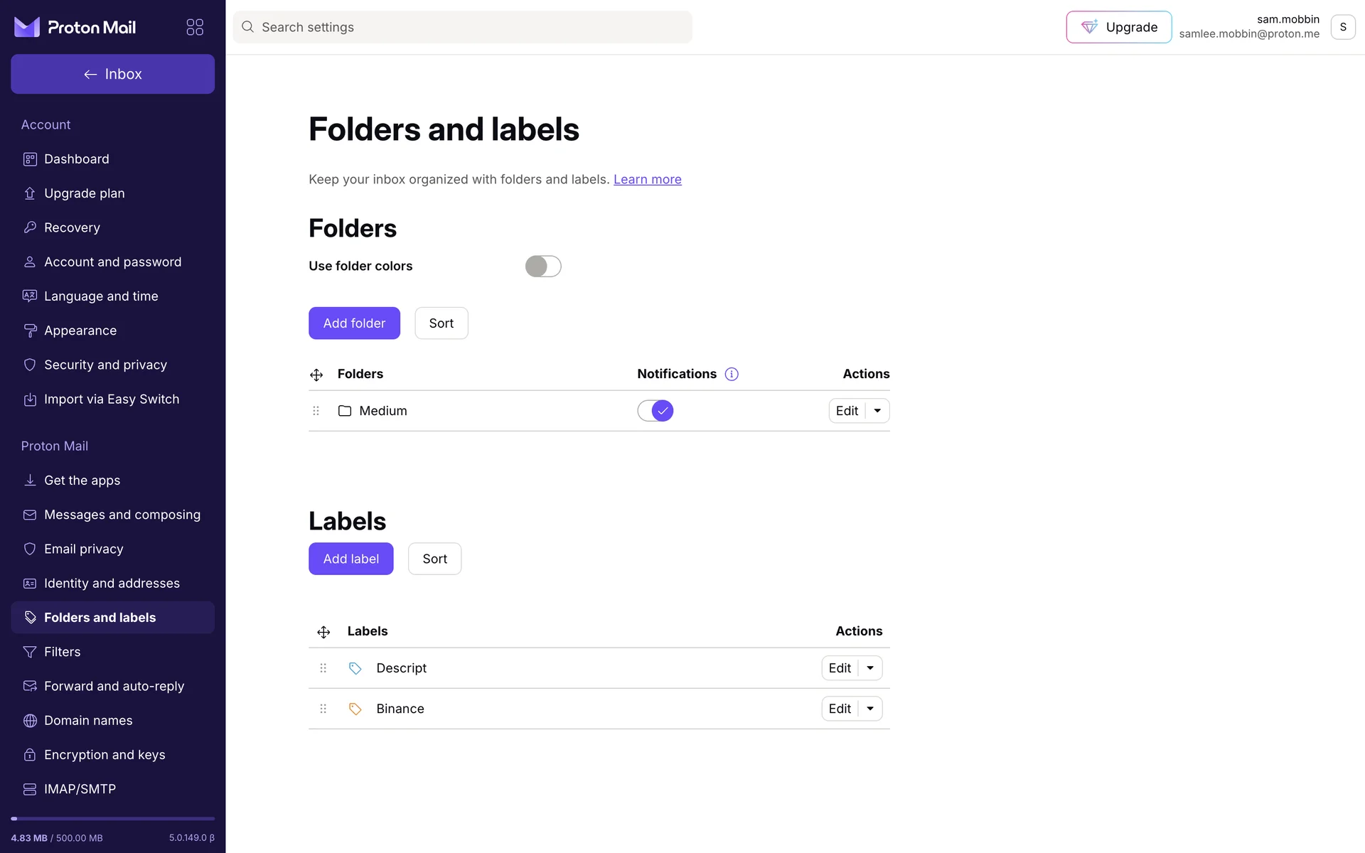Viewport: 1365px width, 853px height.
Task: Open the account user avatar menu
Action: coord(1342,27)
